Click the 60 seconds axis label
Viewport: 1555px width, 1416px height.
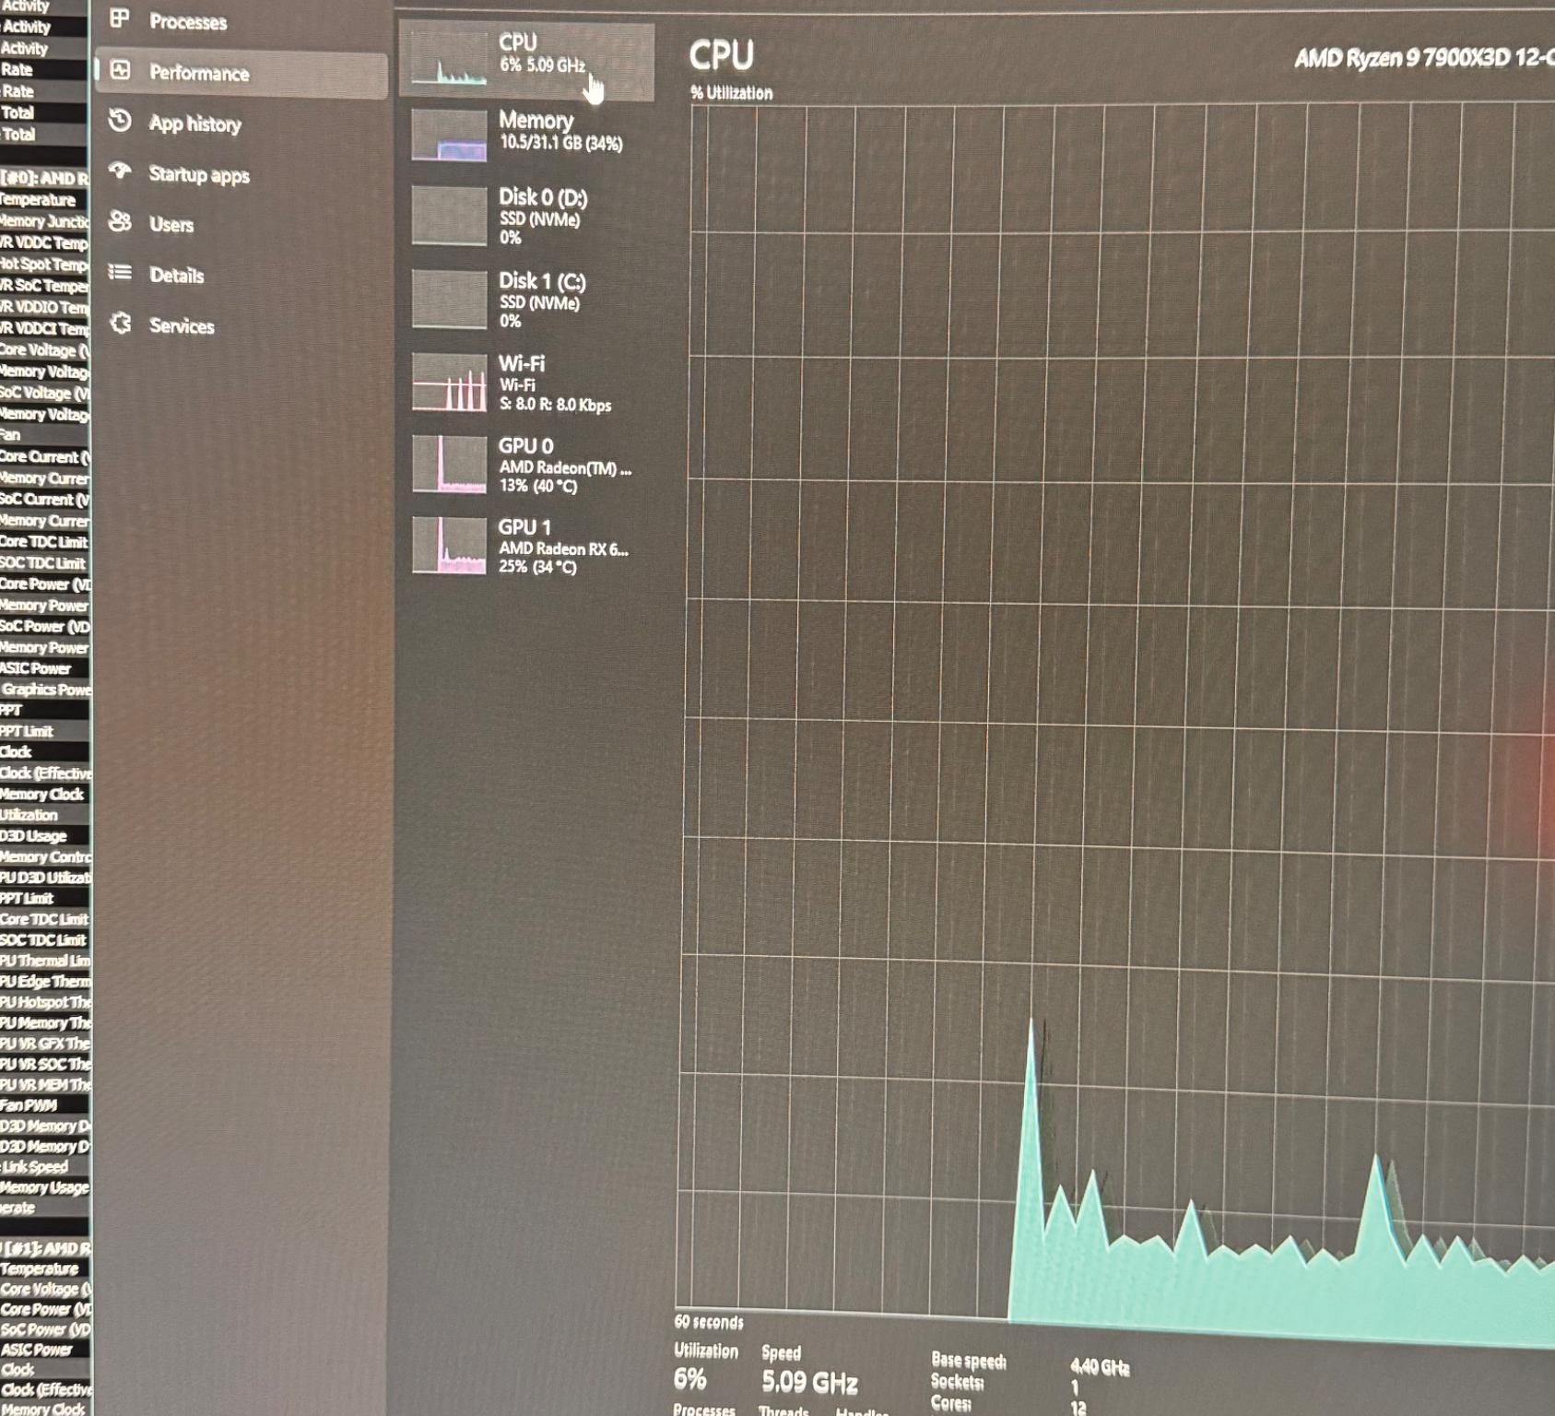[x=709, y=1322]
